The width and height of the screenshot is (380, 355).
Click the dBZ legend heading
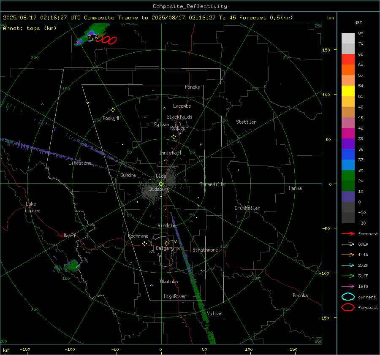(358, 22)
